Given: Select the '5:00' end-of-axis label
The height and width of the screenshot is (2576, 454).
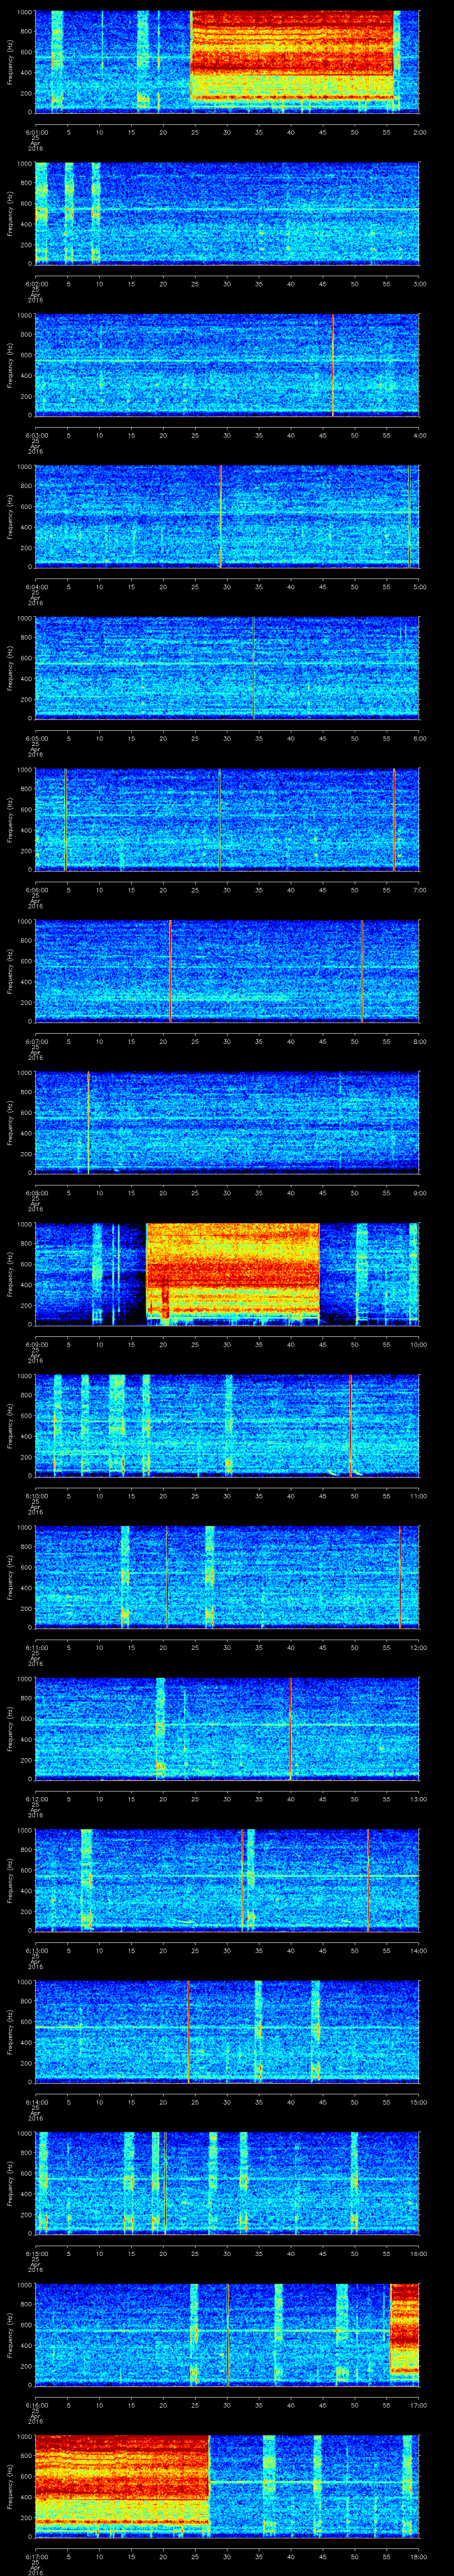Looking at the screenshot, I should click(419, 587).
